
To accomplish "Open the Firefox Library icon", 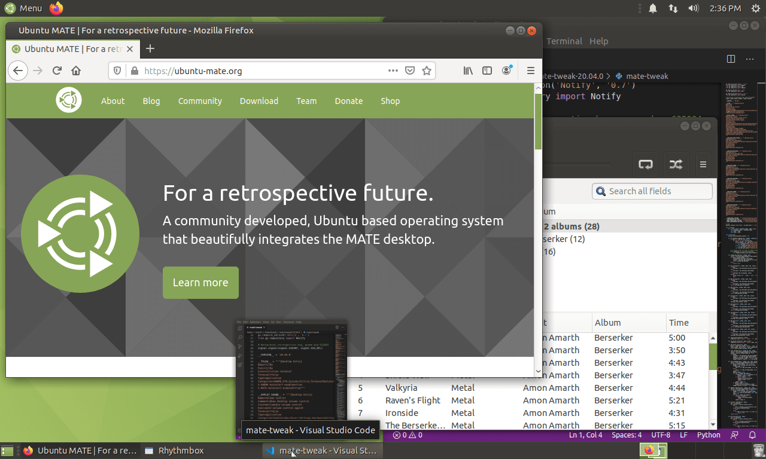I will pyautogui.click(x=468, y=71).
